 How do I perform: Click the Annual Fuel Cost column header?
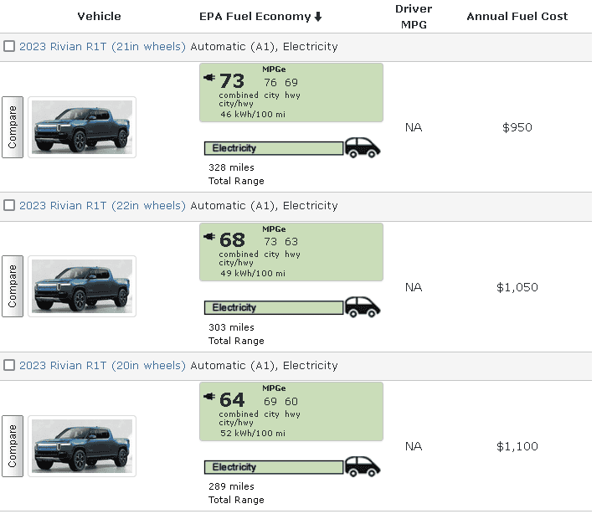click(517, 16)
